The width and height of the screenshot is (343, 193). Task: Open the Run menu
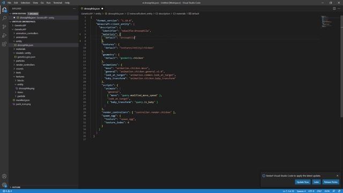[x=48, y=3]
